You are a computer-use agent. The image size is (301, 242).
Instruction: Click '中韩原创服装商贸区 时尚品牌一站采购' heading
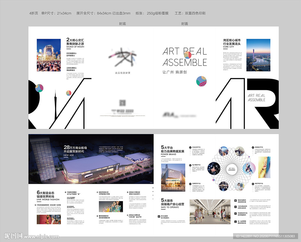tap(49, 205)
